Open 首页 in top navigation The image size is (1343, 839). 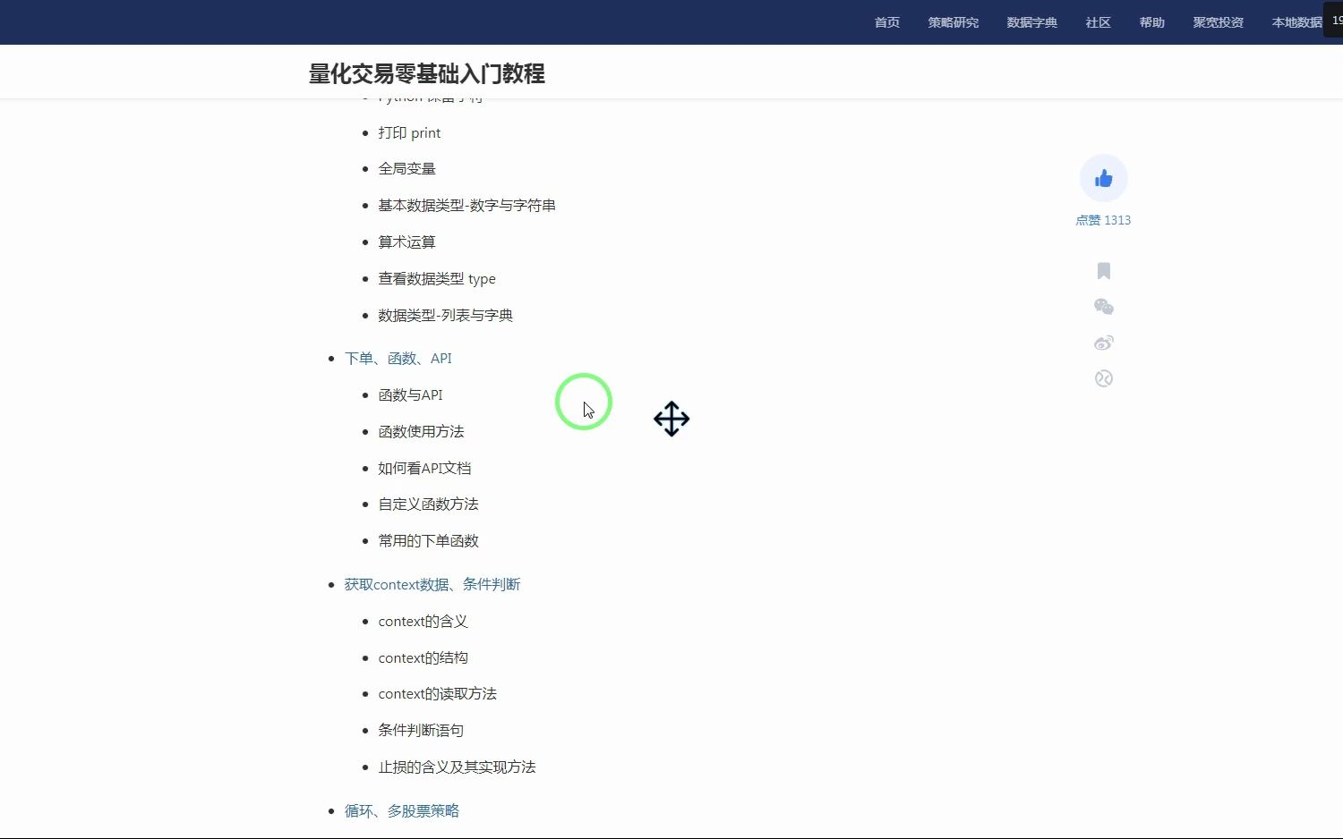coord(887,22)
